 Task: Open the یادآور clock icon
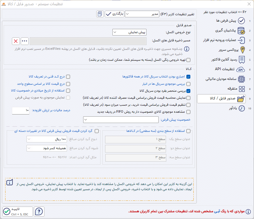pyautogui.click(x=242, y=108)
